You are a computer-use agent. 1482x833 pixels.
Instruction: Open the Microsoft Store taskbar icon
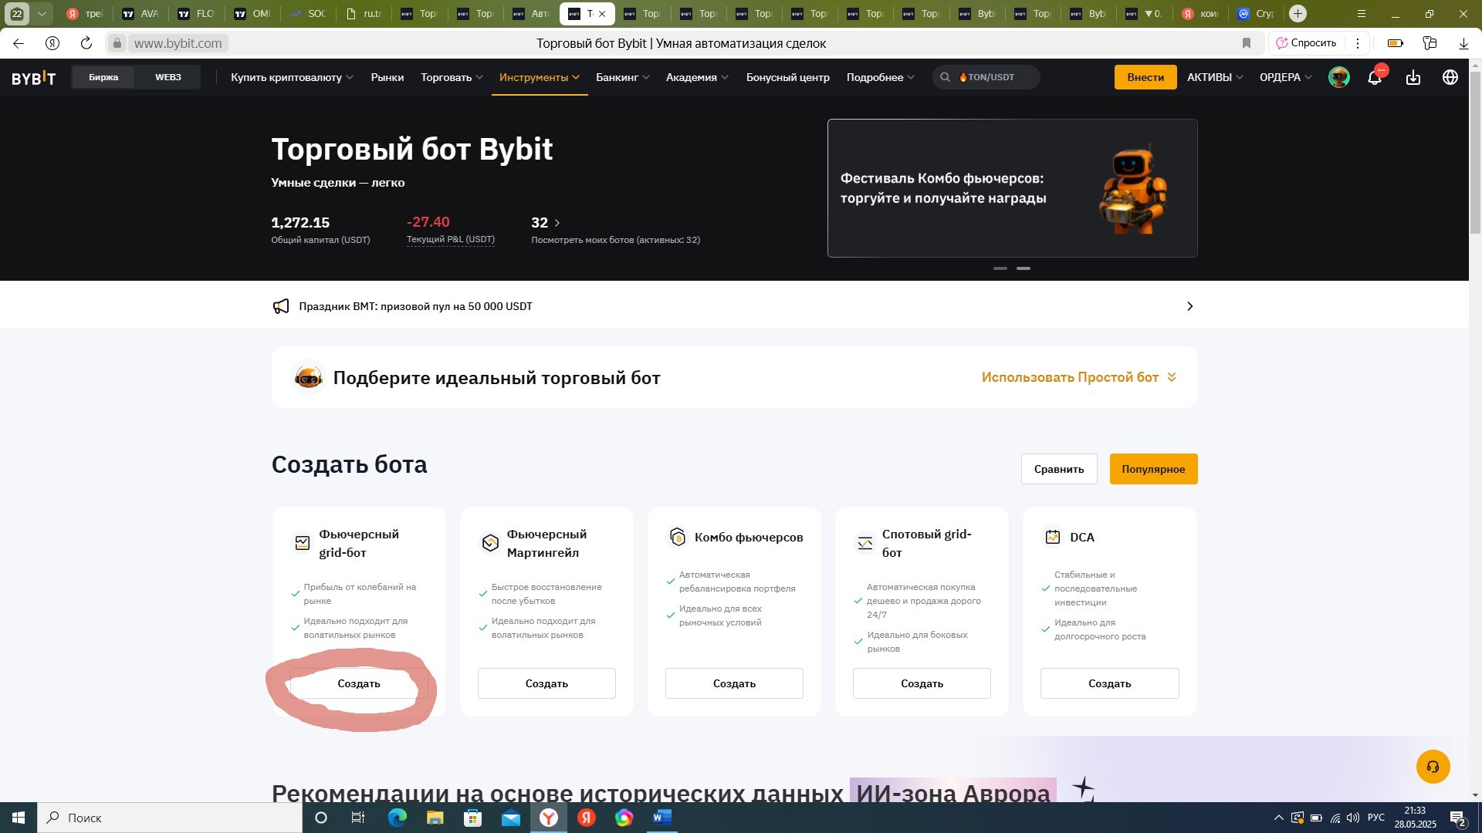[472, 818]
